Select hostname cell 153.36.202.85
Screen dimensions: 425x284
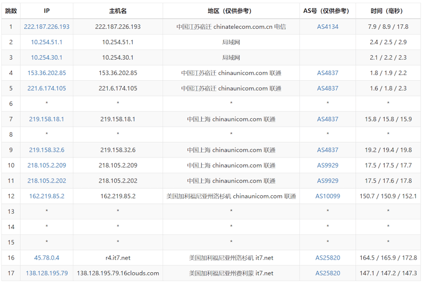pos(118,73)
